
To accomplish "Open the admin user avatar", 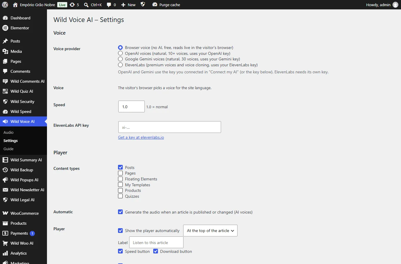I will [395, 5].
